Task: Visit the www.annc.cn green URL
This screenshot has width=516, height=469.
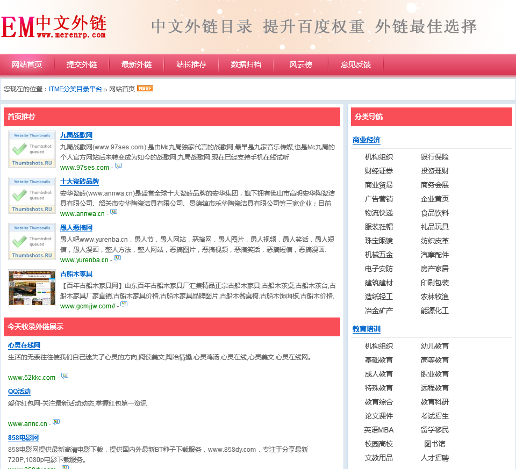Action: coord(27,424)
